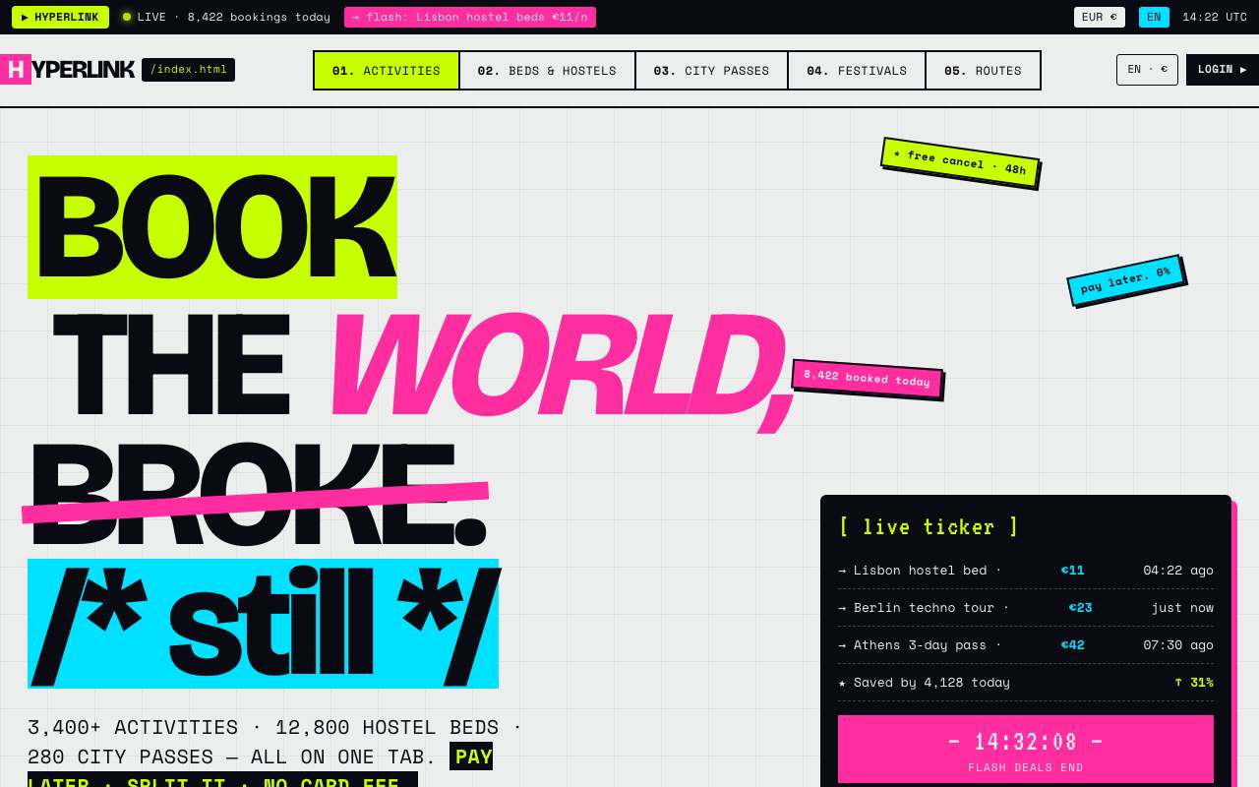Switch to 02. Beds & Hostels tab
The width and height of the screenshot is (1259, 787).
[x=547, y=71]
